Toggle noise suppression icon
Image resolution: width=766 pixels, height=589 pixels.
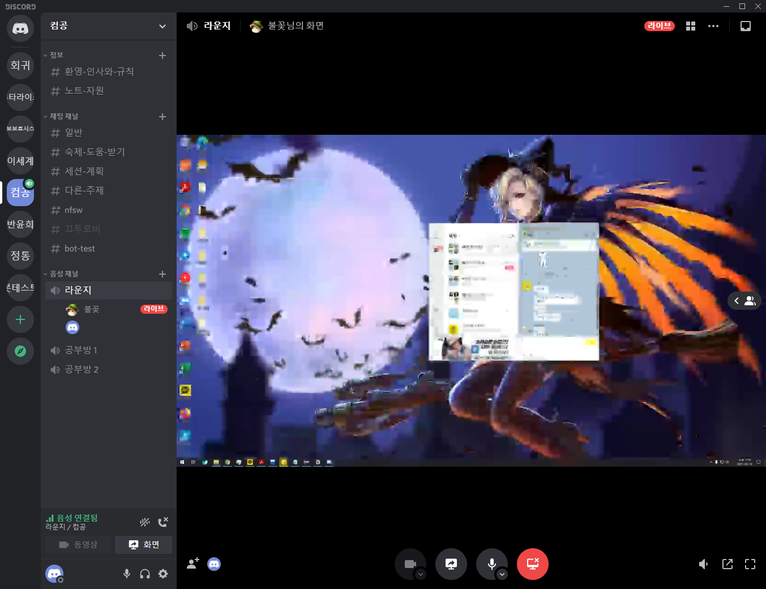[145, 522]
